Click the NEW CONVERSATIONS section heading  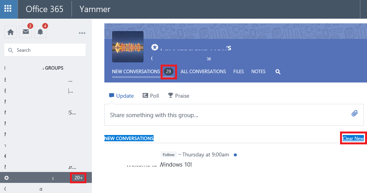129,138
